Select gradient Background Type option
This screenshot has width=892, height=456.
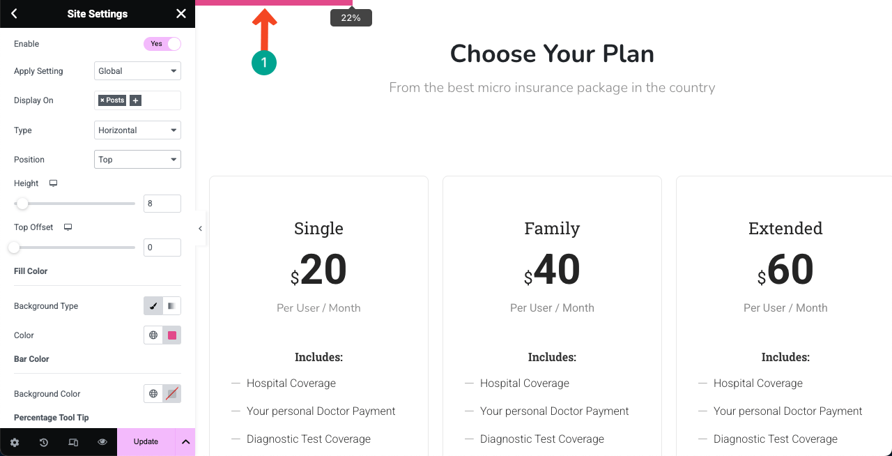point(171,306)
